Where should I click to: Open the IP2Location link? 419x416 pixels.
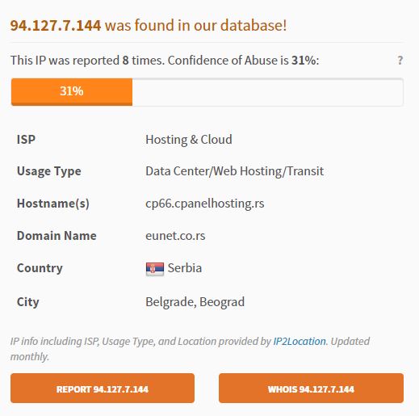tap(300, 342)
